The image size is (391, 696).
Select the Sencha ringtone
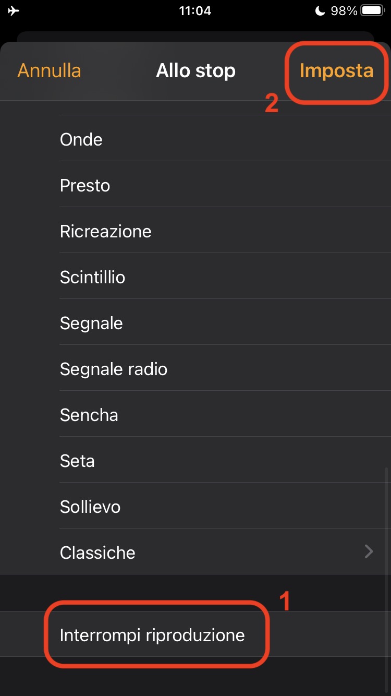click(89, 415)
